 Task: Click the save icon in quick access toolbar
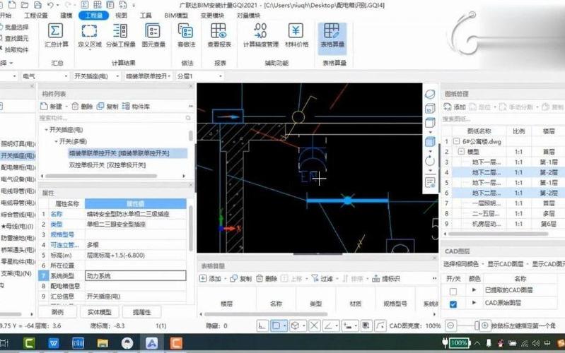click(x=37, y=5)
